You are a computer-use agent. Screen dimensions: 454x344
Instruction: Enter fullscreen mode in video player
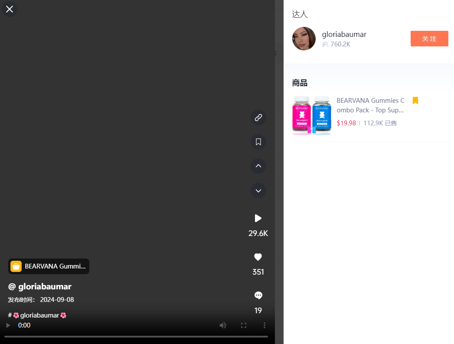244,325
